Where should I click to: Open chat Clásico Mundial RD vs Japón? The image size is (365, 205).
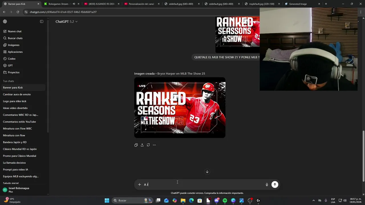click(x=23, y=149)
